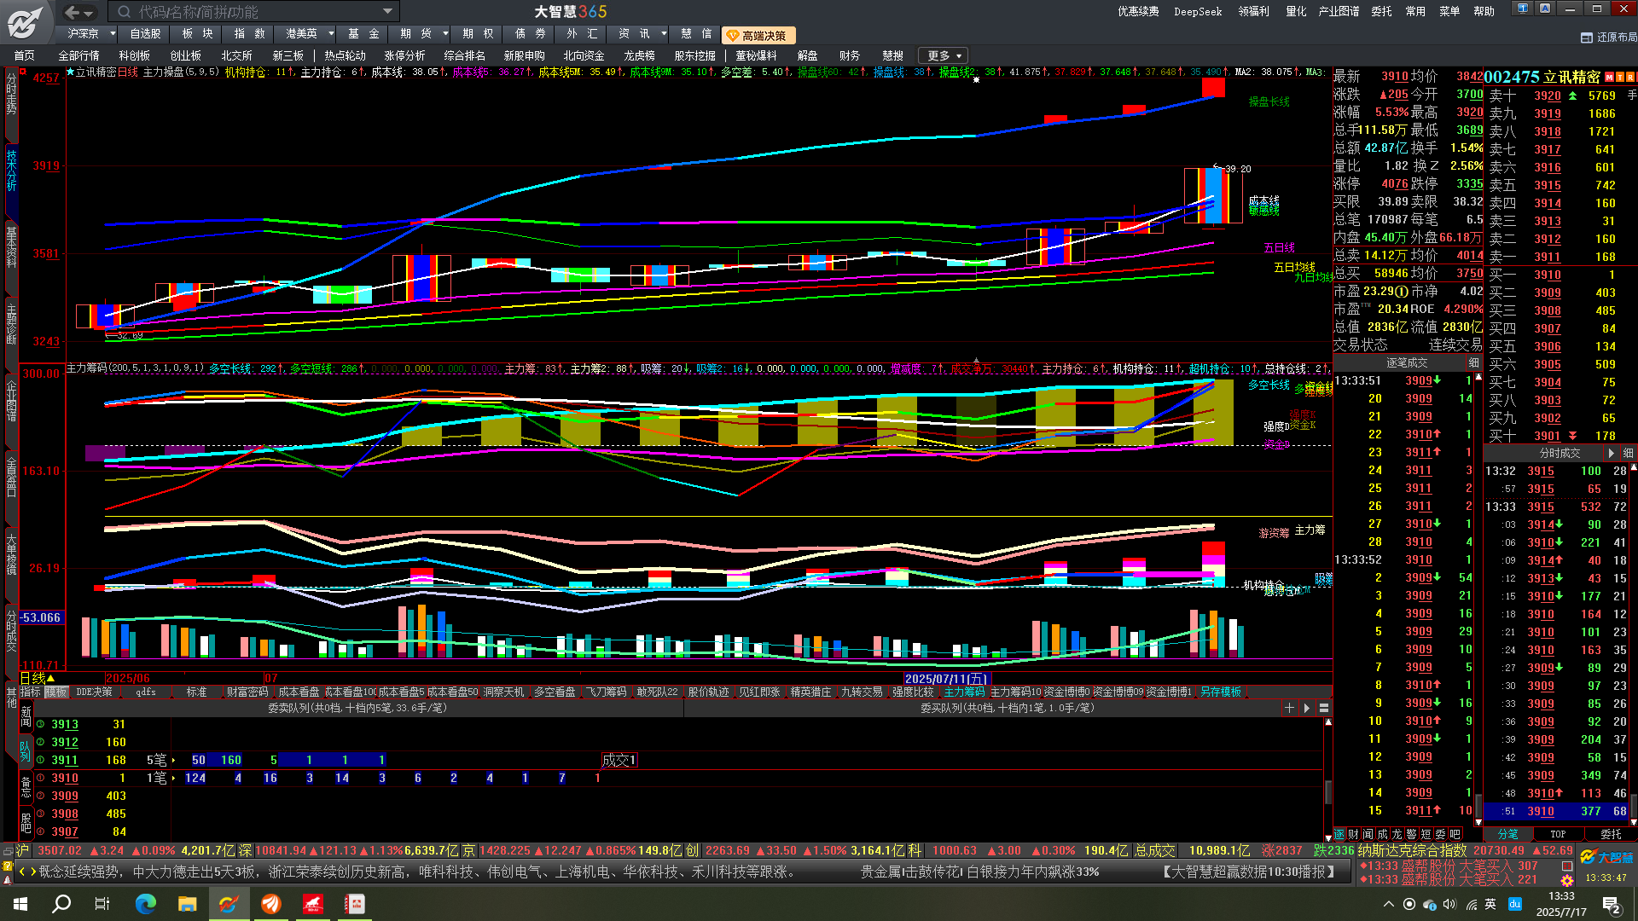Expand the search box dropdown arrow
1638x921 pixels.
click(x=387, y=11)
